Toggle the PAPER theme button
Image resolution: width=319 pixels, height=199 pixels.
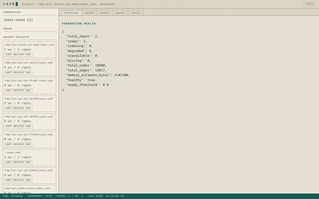point(309,4)
